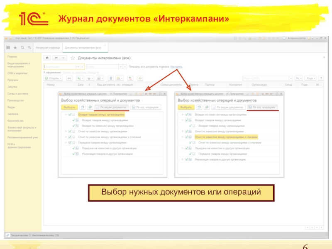Open the Продажи section in the sidebar
The width and height of the screenshot is (332, 249).
click(x=13, y=80)
